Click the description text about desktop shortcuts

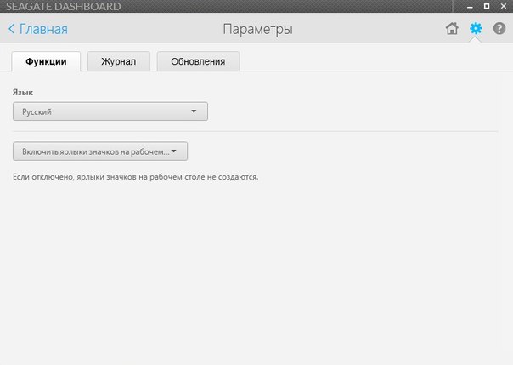pos(135,178)
